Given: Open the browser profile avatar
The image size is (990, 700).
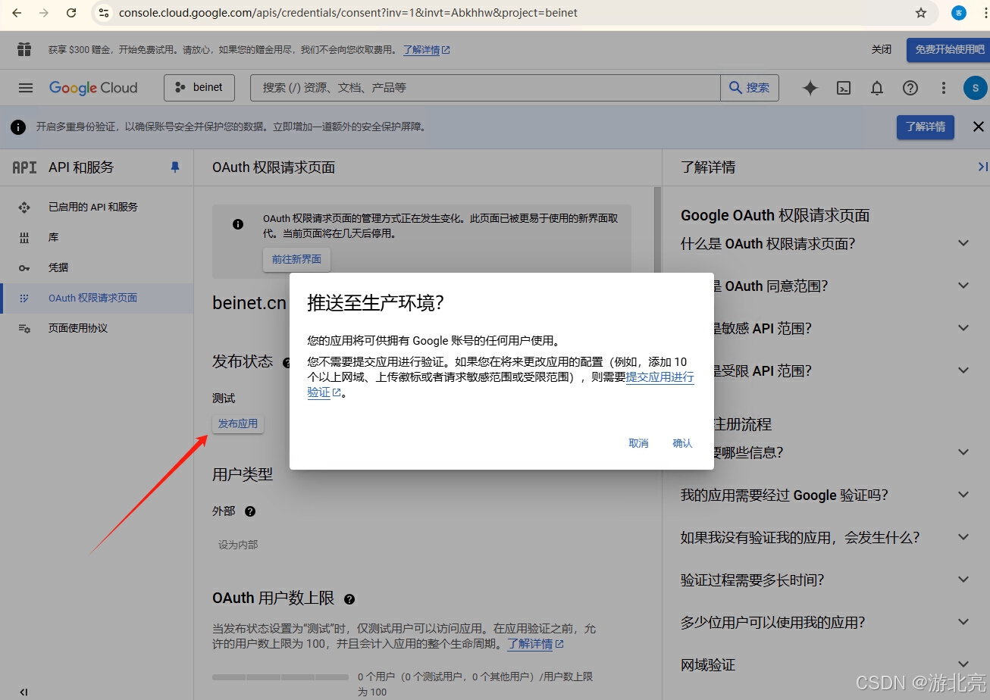Looking at the screenshot, I should [x=959, y=13].
